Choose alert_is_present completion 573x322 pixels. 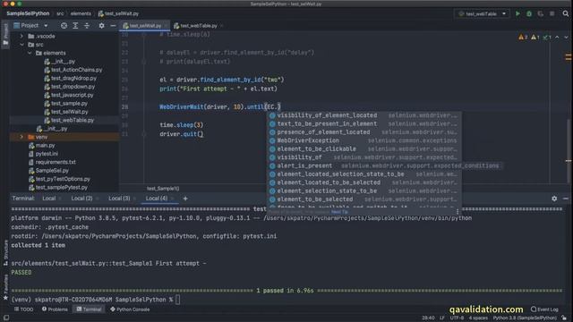pos(364,165)
